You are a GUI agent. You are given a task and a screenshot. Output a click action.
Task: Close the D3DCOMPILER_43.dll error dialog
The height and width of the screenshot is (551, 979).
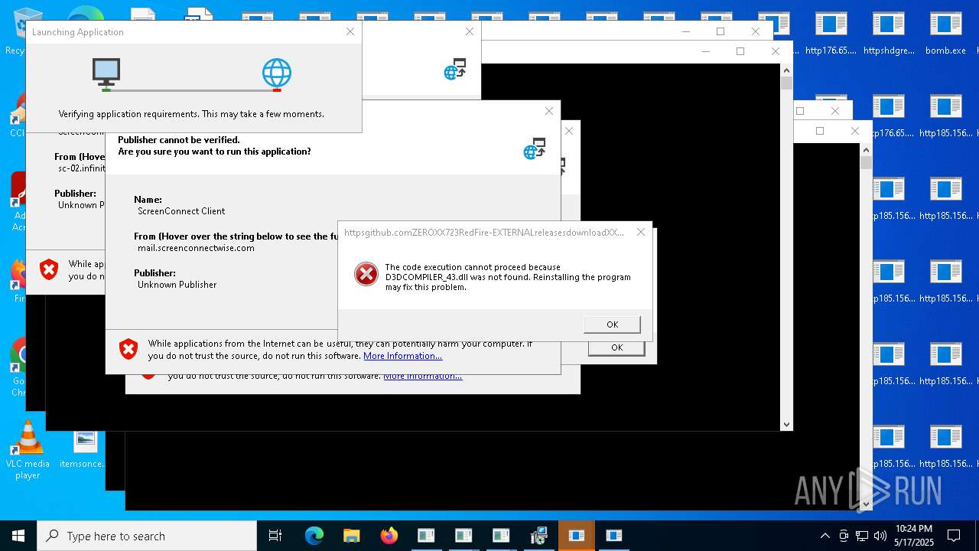[x=641, y=232]
